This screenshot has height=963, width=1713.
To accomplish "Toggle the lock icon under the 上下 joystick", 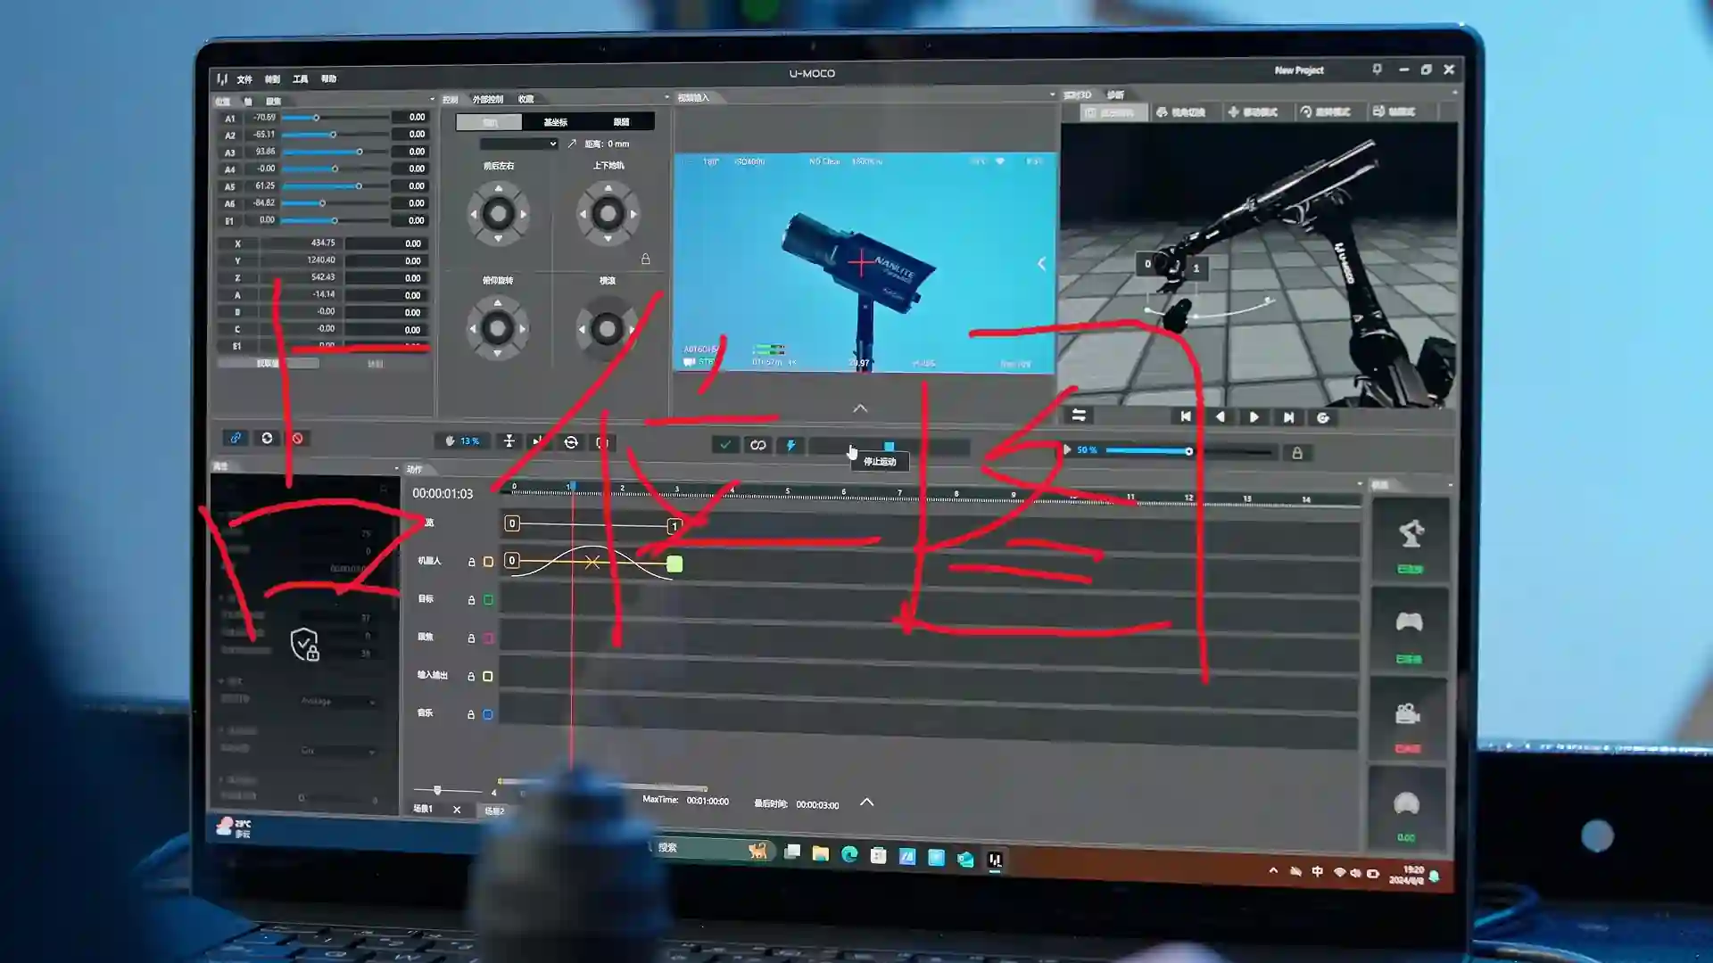I will [645, 259].
